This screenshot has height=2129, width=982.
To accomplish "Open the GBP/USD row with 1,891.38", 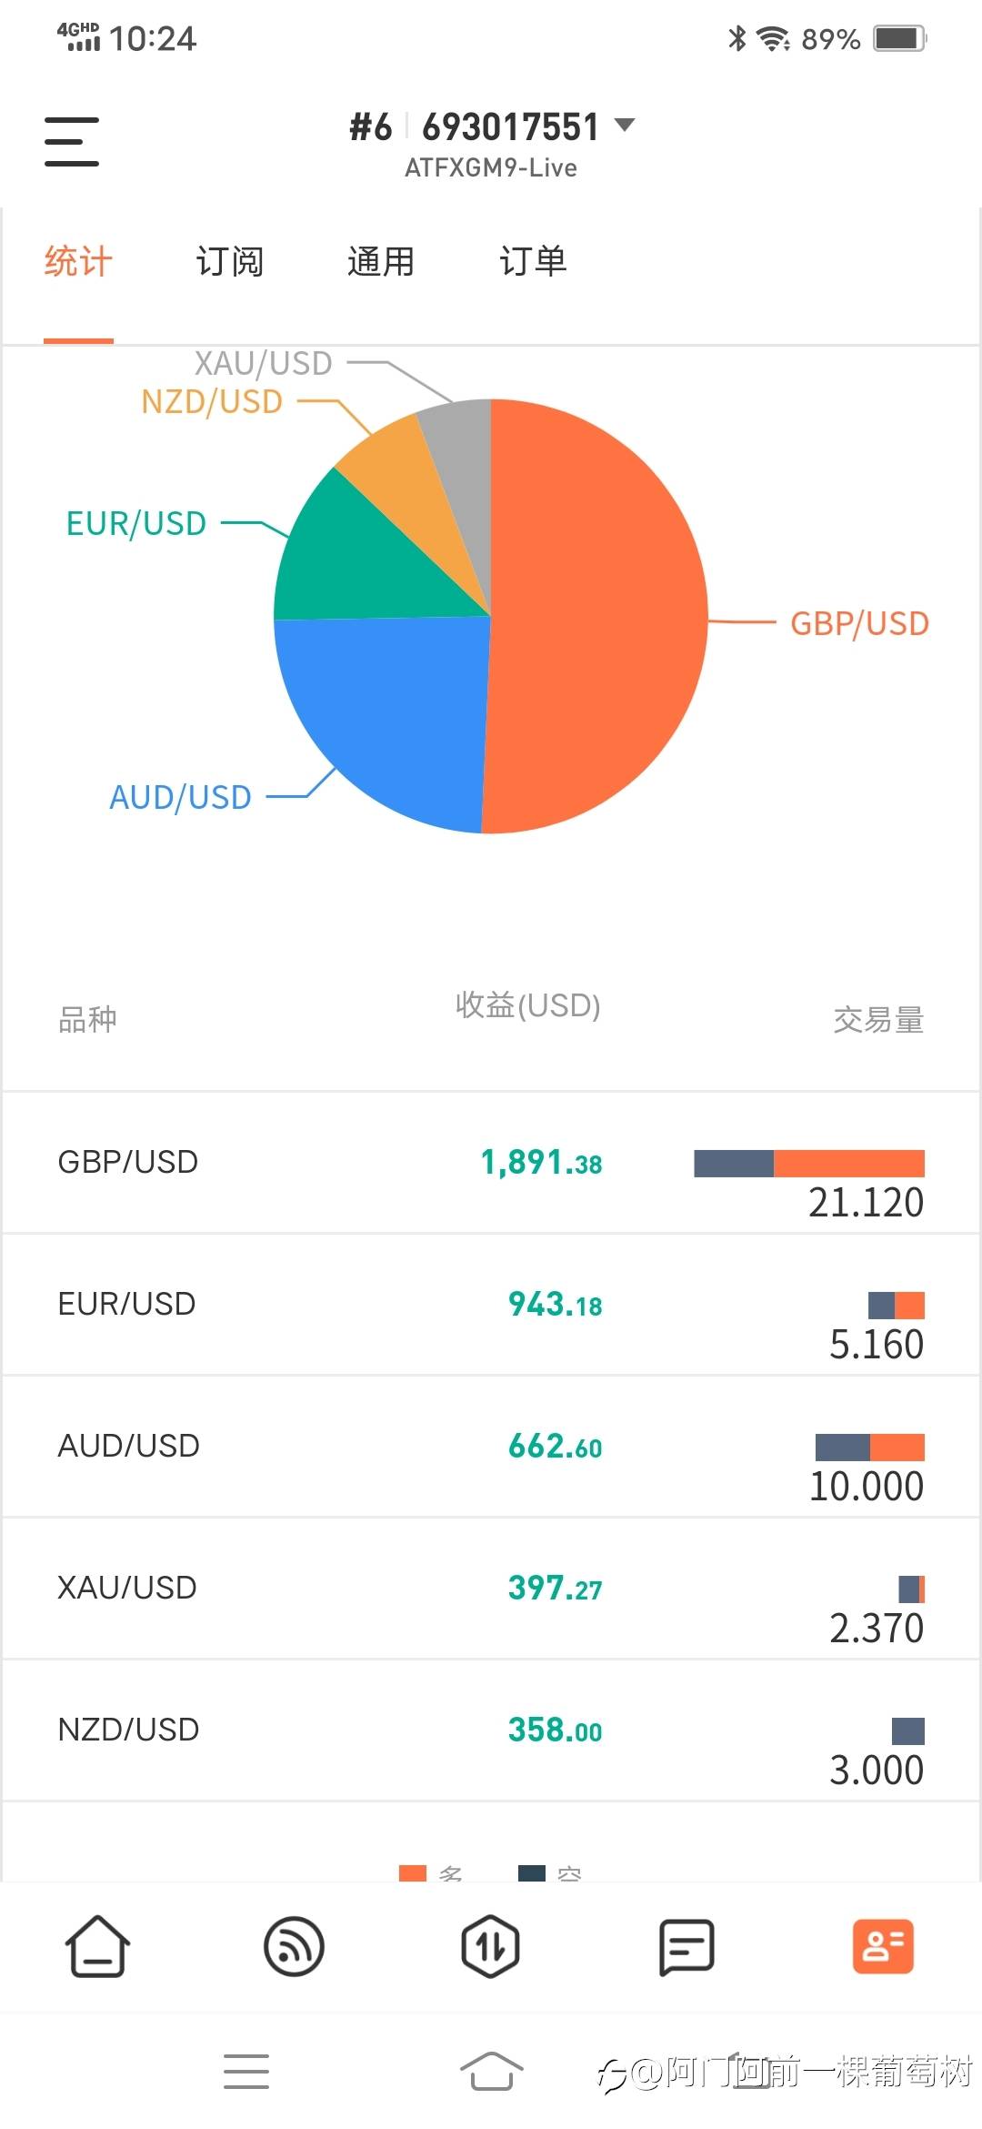I will click(x=491, y=1163).
